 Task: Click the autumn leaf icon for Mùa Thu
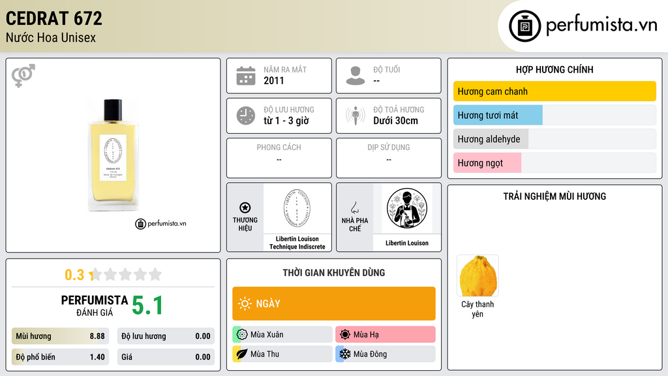(x=242, y=354)
